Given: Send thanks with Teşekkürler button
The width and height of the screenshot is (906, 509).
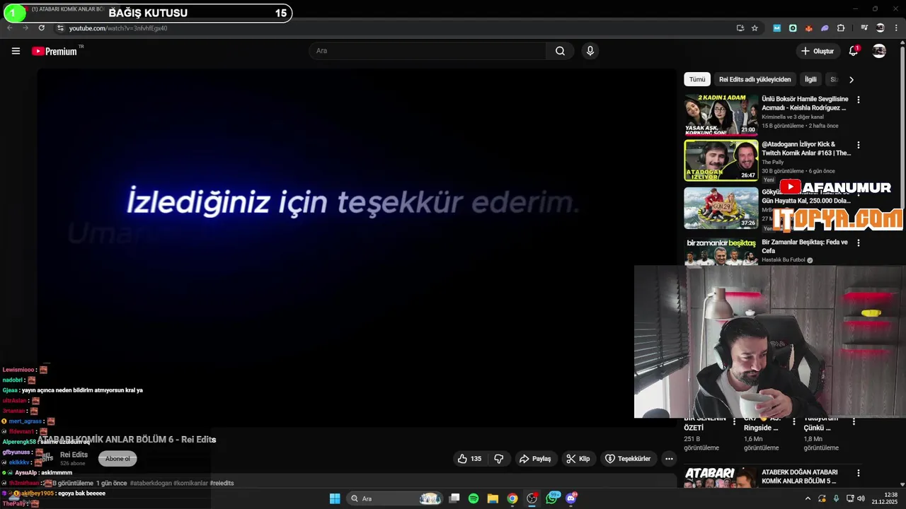Looking at the screenshot, I should pos(628,459).
